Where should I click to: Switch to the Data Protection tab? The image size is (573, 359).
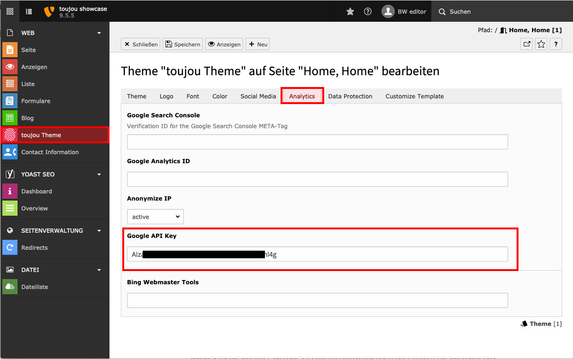[x=350, y=96]
